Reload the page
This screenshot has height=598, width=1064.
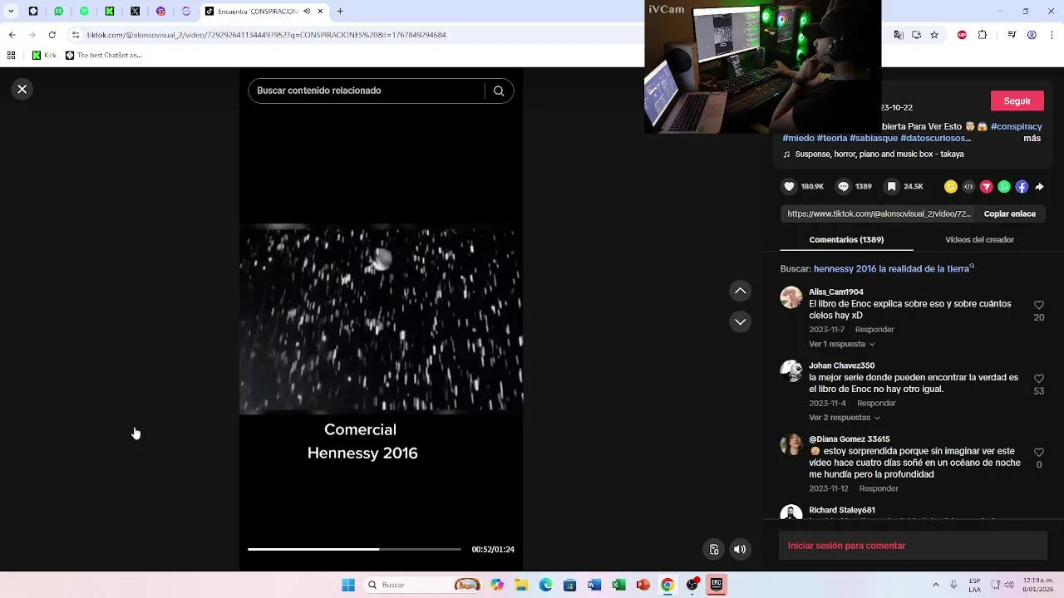pos(52,35)
